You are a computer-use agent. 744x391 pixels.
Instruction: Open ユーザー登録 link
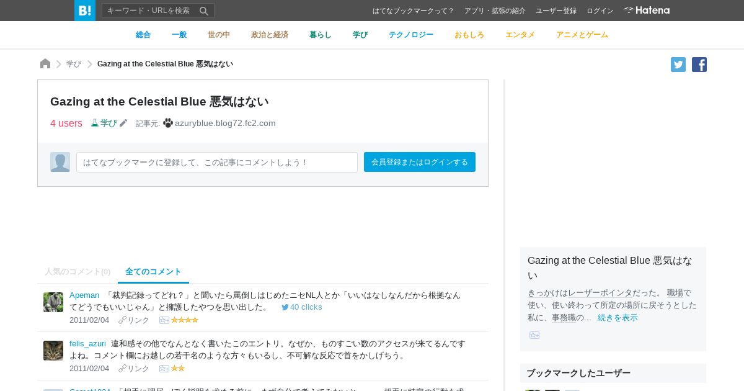[556, 11]
